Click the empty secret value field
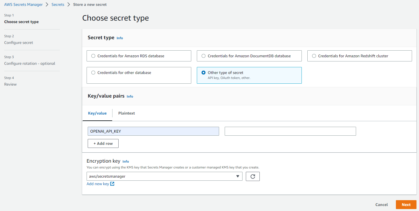Viewport: 419px width, 211px height. 290,131
